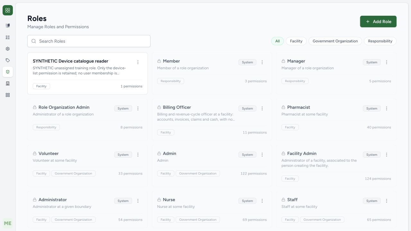Open three-dot menu on Role Organization Admin

click(x=138, y=108)
